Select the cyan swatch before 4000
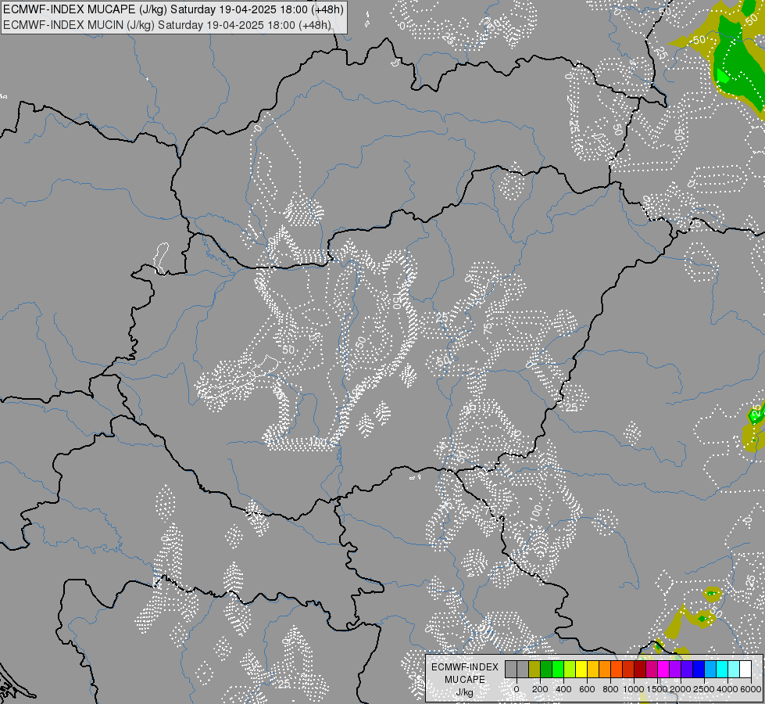Viewport: 765px width, 704px height. [721, 669]
